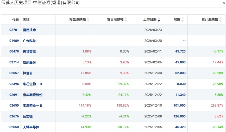The image size is (226, 132).
Task: Click listing date 2025/12/10
Action: 153,105
